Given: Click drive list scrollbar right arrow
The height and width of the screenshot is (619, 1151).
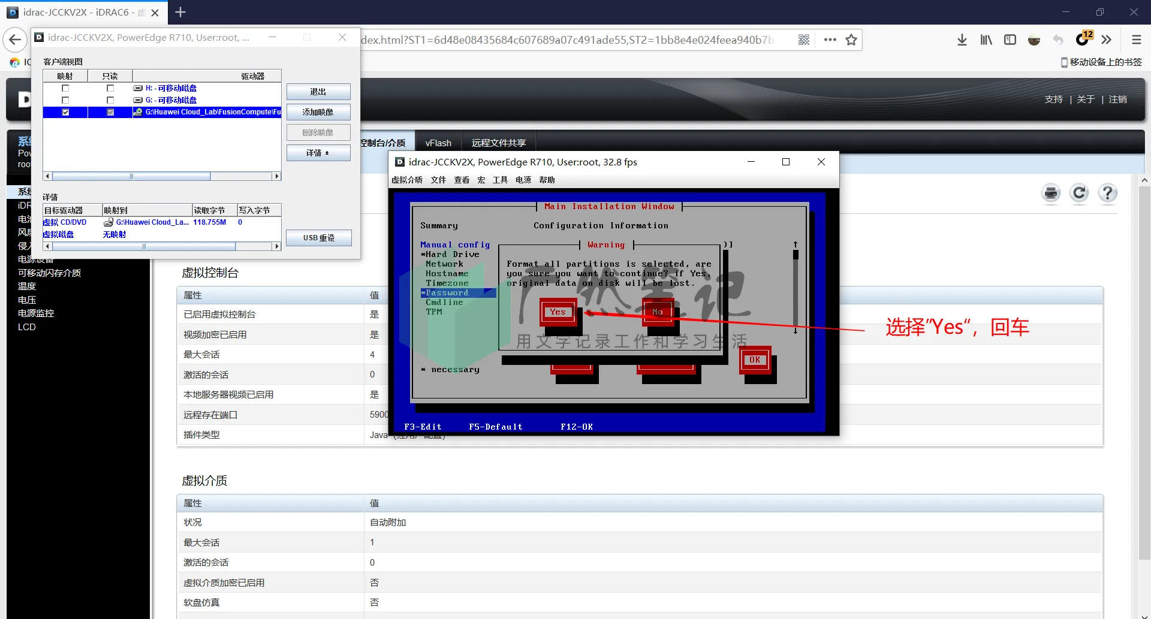Looking at the screenshot, I should click(276, 176).
